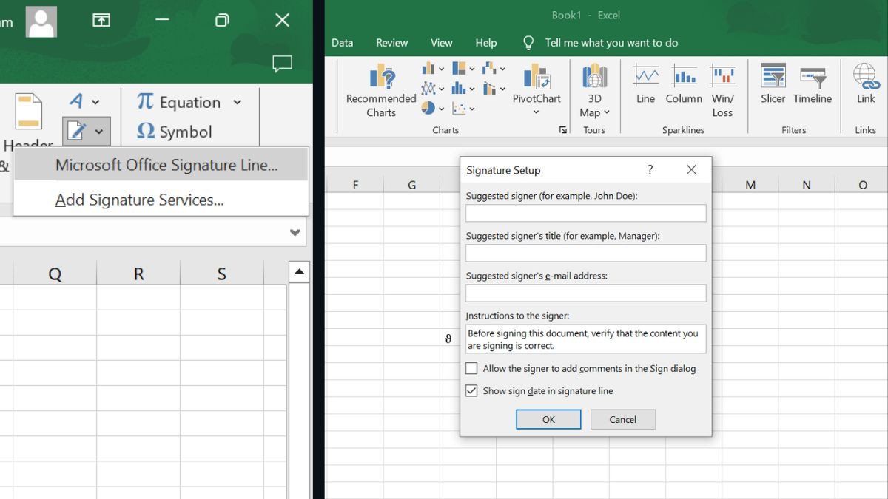Viewport: 888px width, 499px height.
Task: Insert a hierarchy treemap chart
Action: point(463,69)
